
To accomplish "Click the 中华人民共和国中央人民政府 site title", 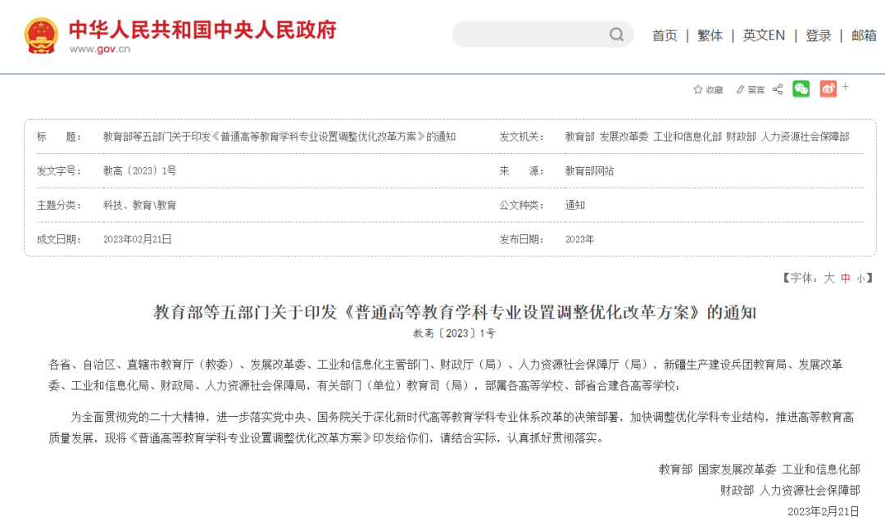I will [202, 30].
